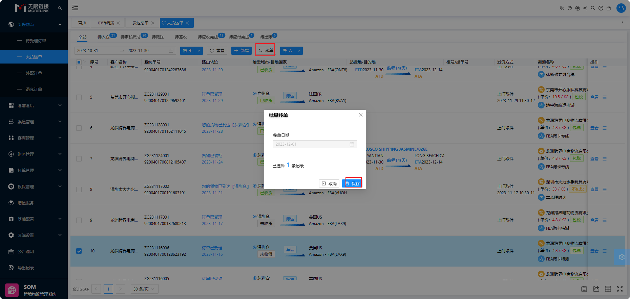This screenshot has height=299, width=630.
Task: Click the date range calendar icon in filter
Action: (x=171, y=51)
